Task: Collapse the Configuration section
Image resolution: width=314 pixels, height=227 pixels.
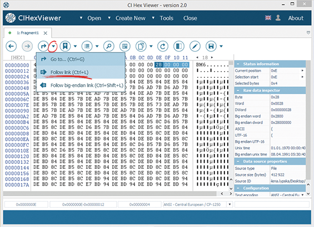Action: (238, 188)
